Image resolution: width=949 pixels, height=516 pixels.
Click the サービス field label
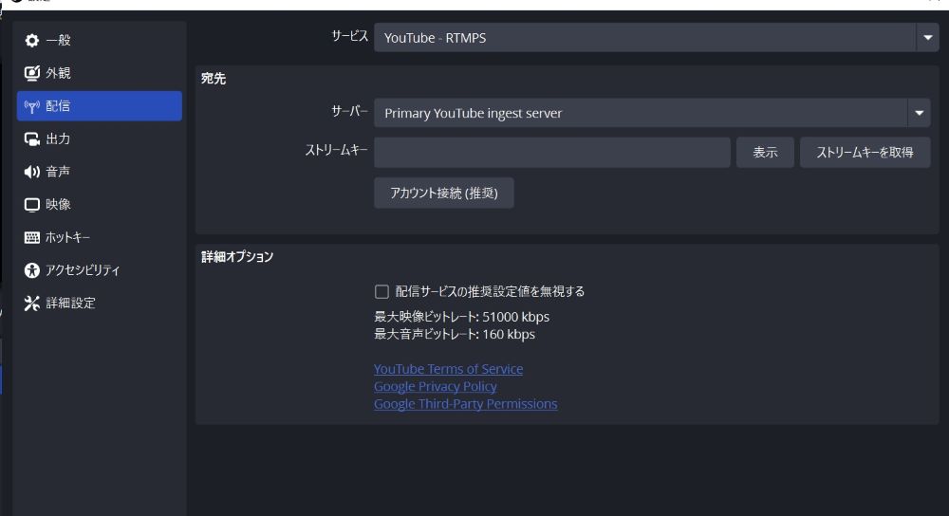350,36
